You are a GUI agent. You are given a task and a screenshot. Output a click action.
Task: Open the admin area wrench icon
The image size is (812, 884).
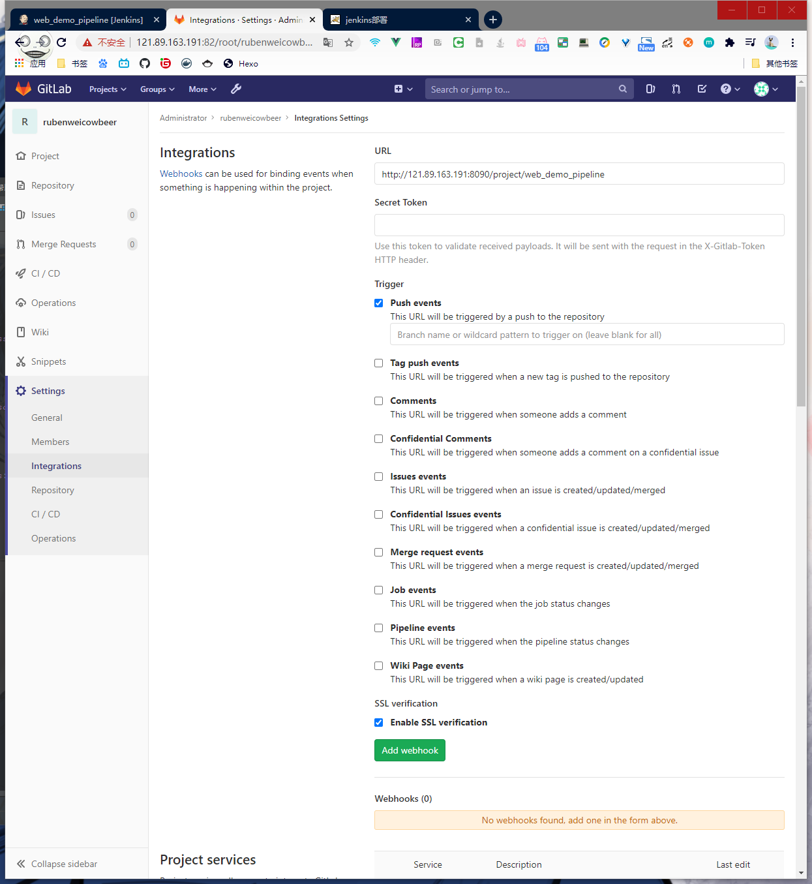236,89
